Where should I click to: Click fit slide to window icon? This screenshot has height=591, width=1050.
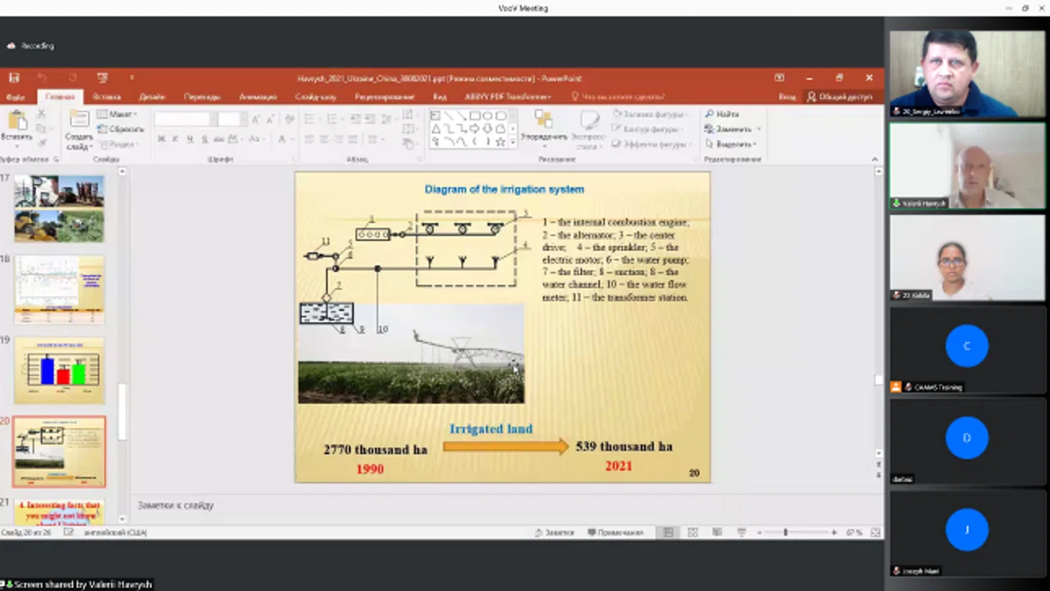875,532
